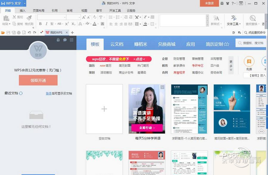The width and height of the screenshot is (268, 175).
Task: Open the 页面布局 (Page Layout) ribbon tab
Action: coord(39,11)
